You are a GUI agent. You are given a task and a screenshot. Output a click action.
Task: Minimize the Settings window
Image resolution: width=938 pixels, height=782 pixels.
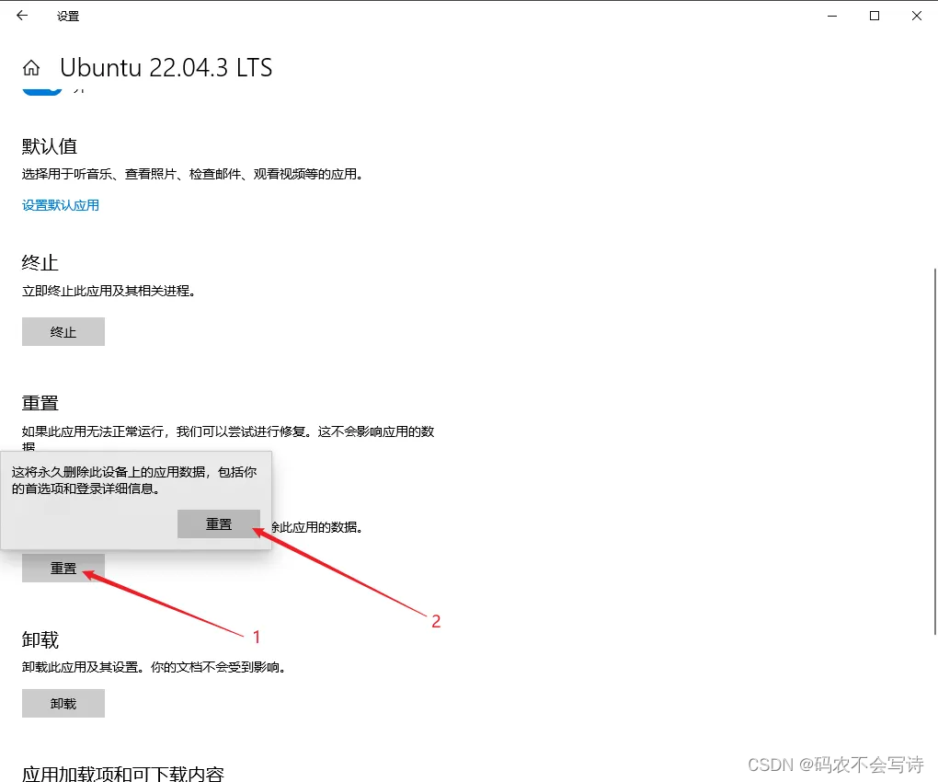click(832, 17)
